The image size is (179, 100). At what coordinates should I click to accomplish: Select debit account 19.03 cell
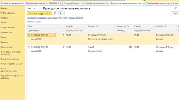click(x=76, y=35)
